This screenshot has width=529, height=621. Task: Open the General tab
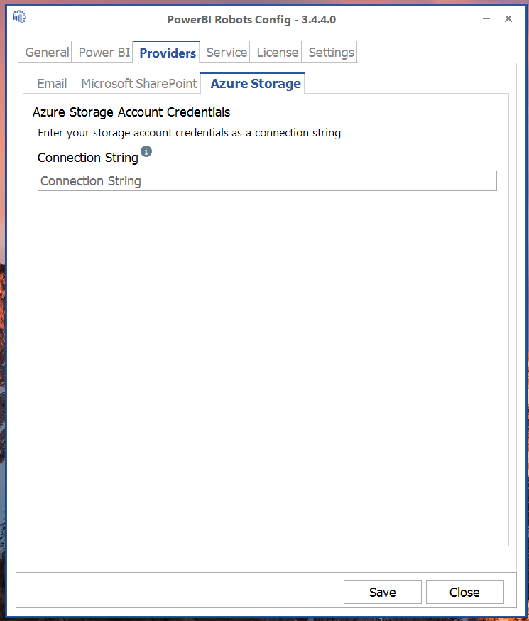click(x=47, y=53)
